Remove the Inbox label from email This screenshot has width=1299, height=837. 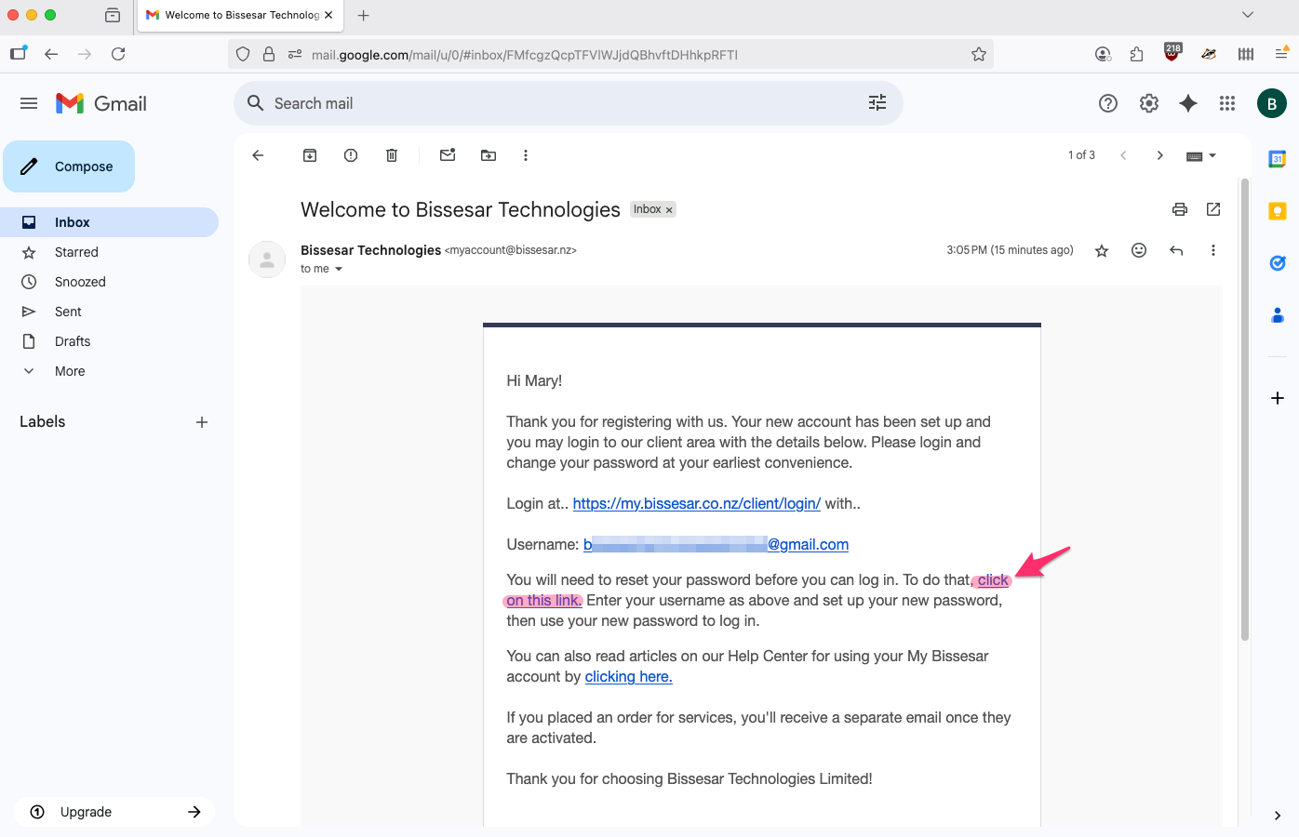pos(669,210)
